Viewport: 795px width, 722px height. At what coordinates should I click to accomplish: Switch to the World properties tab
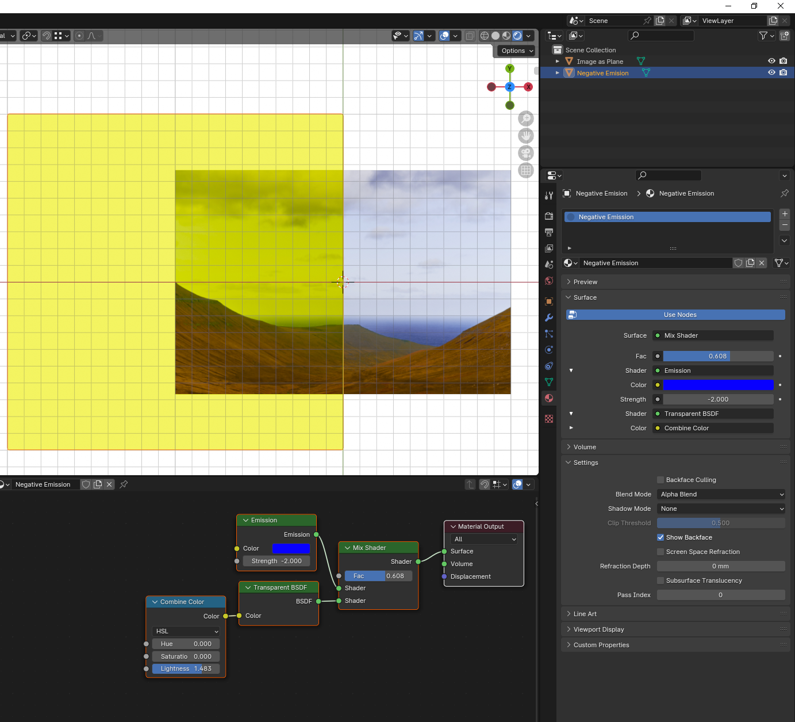click(x=549, y=281)
